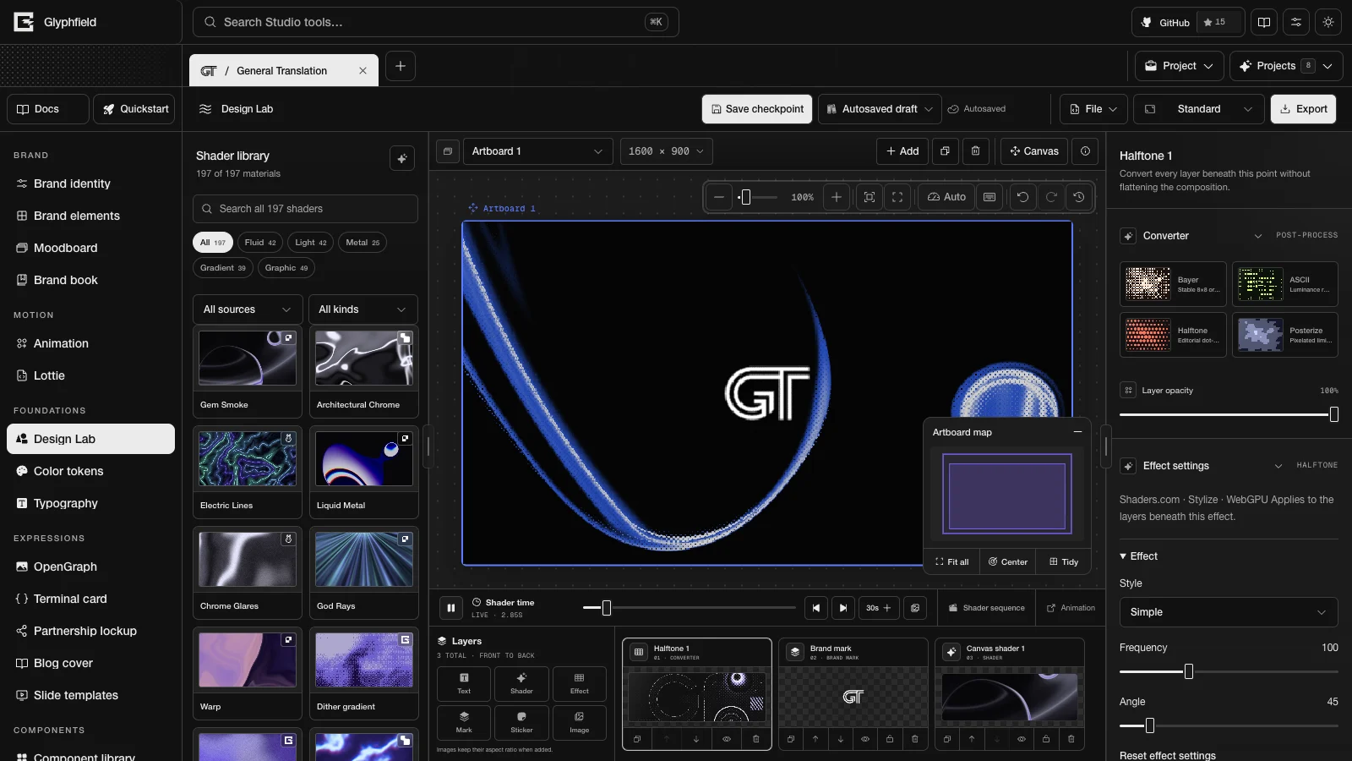Image resolution: width=1352 pixels, height=761 pixels.
Task: Open Typography in the sidebar
Action: [x=91, y=503]
